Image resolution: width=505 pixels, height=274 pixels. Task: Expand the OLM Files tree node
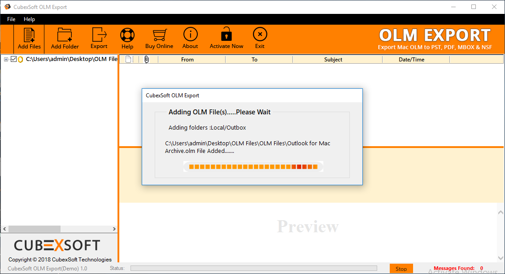(x=6, y=59)
